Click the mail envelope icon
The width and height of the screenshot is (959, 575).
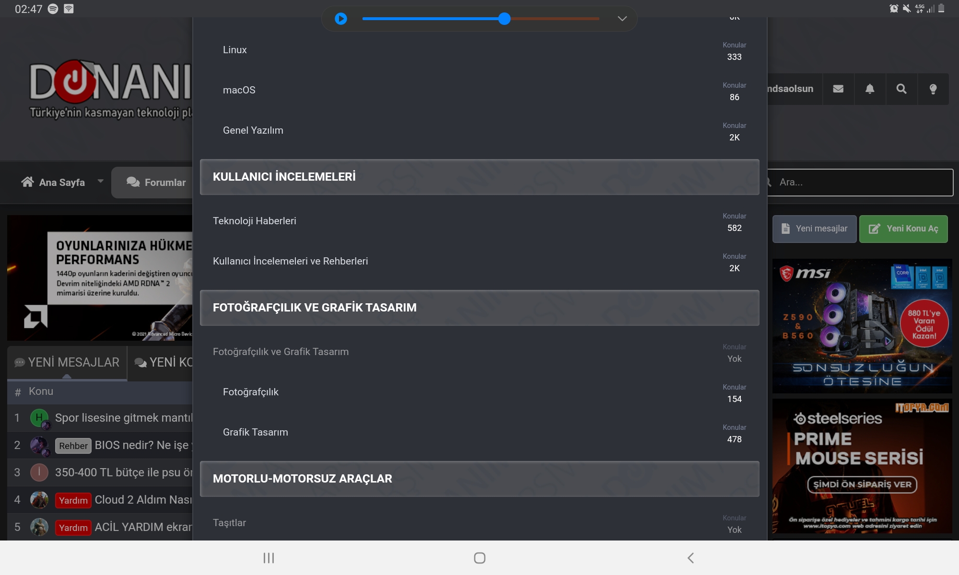[838, 88]
